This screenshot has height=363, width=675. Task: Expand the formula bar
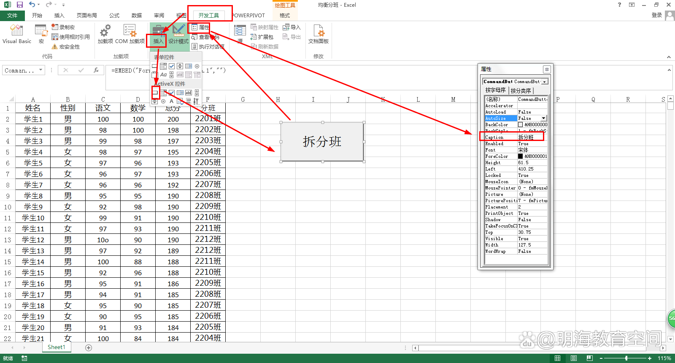[669, 70]
